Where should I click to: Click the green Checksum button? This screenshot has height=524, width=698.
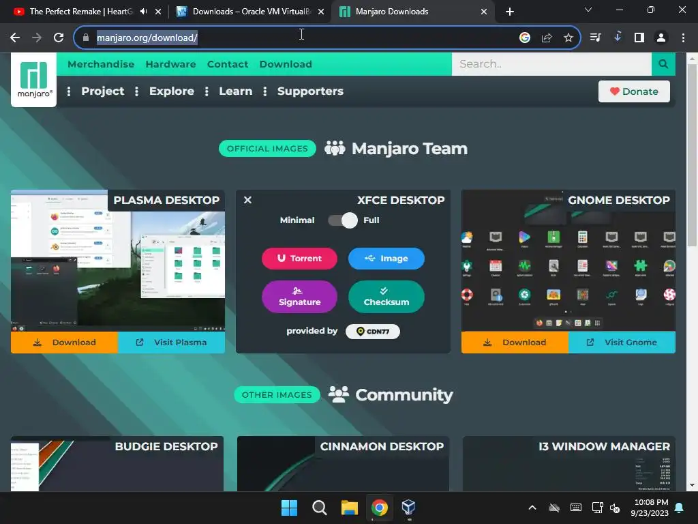point(386,297)
